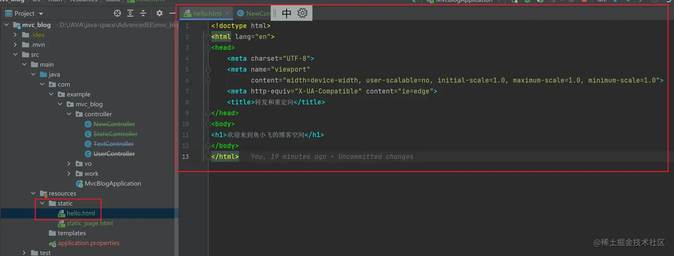Collapse the static folder
The width and height of the screenshot is (674, 256).
(42, 203)
